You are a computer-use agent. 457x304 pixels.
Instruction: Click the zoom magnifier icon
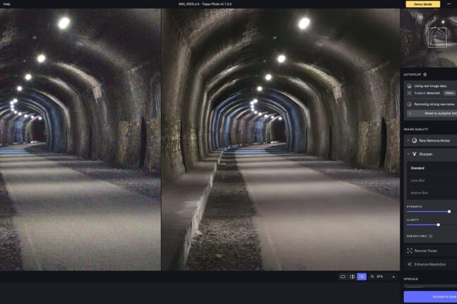372,277
